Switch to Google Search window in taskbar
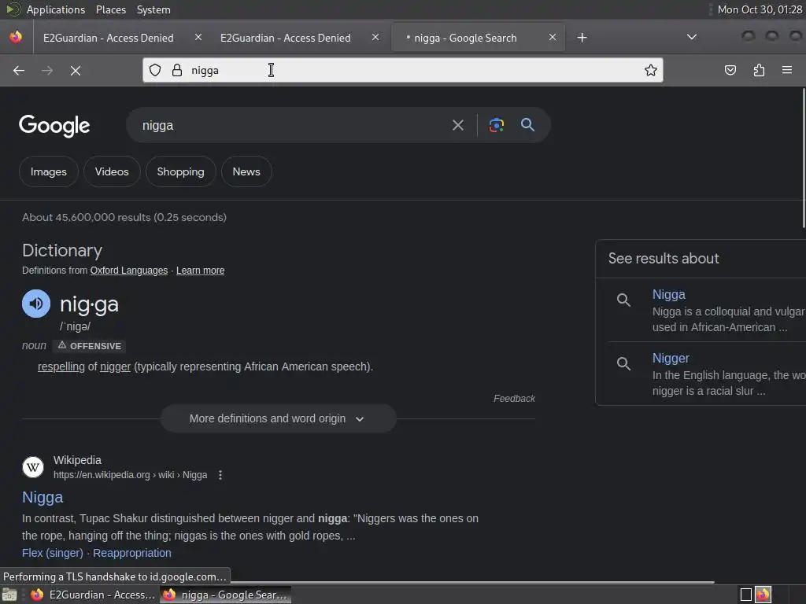The width and height of the screenshot is (806, 604). tap(225, 595)
